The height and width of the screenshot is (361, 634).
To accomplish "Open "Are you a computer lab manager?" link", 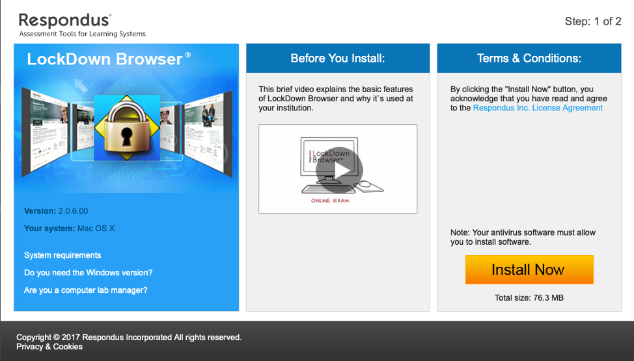I will [x=85, y=290].
